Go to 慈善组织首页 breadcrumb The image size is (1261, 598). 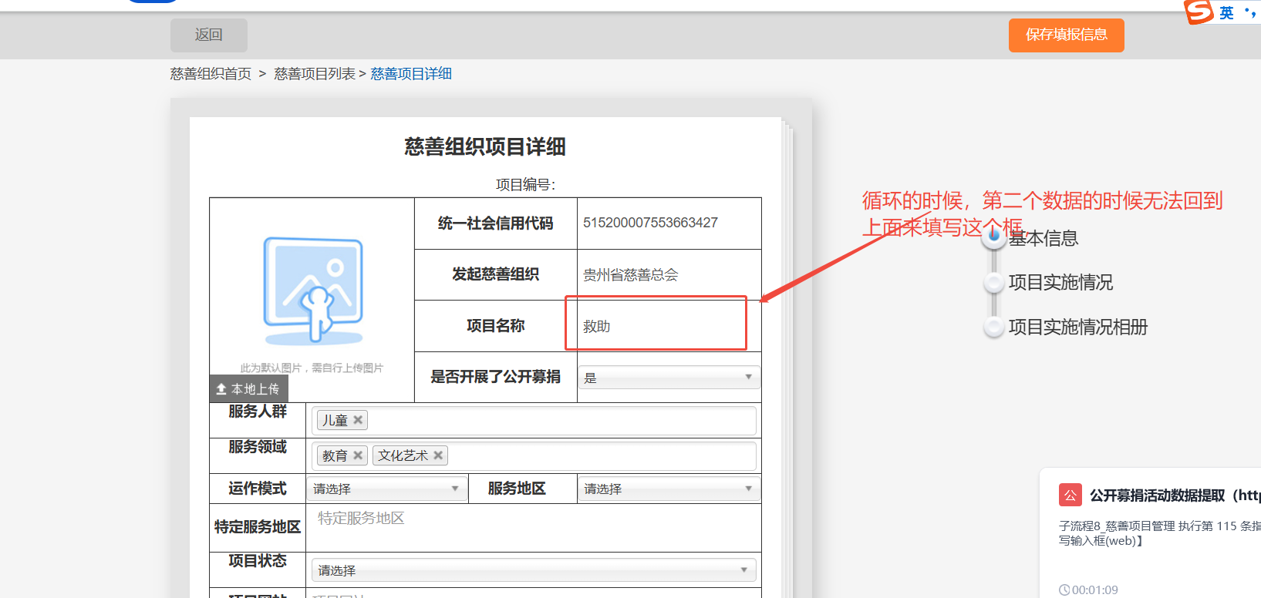coord(211,74)
